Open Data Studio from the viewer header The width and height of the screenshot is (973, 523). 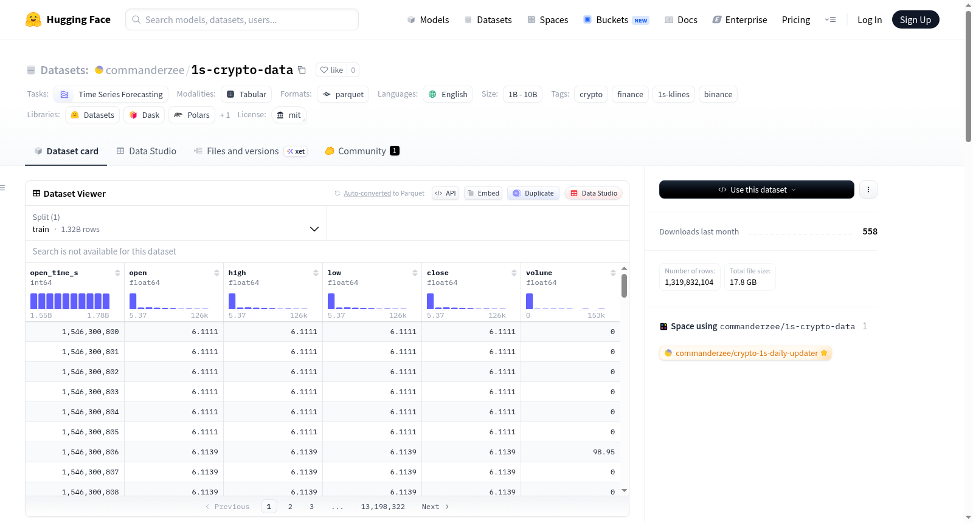pos(594,193)
